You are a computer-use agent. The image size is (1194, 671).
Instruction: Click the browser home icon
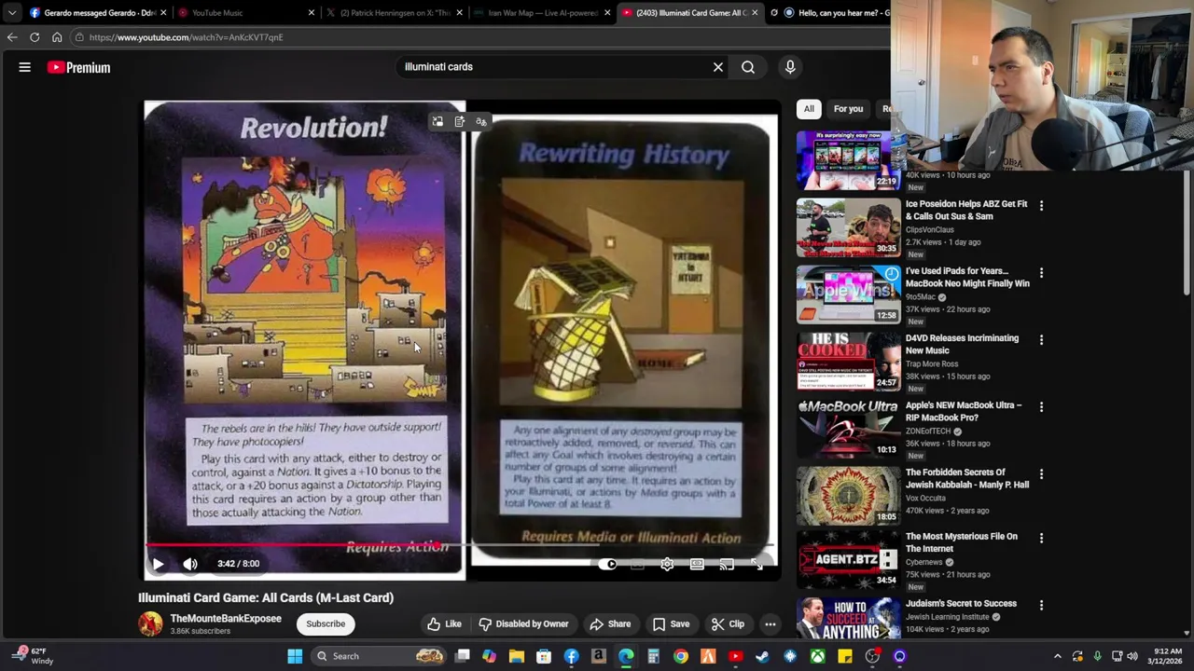tap(57, 37)
